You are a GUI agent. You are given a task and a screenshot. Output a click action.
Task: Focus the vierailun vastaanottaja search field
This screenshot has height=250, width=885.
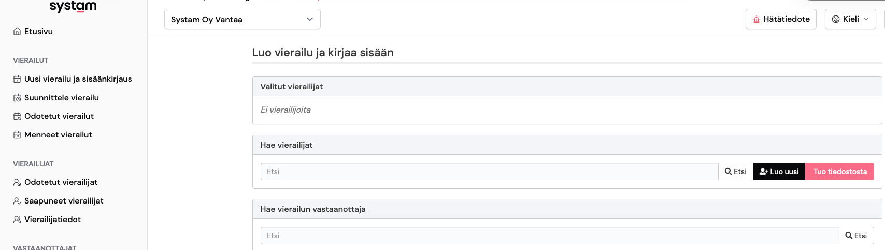[x=549, y=236]
